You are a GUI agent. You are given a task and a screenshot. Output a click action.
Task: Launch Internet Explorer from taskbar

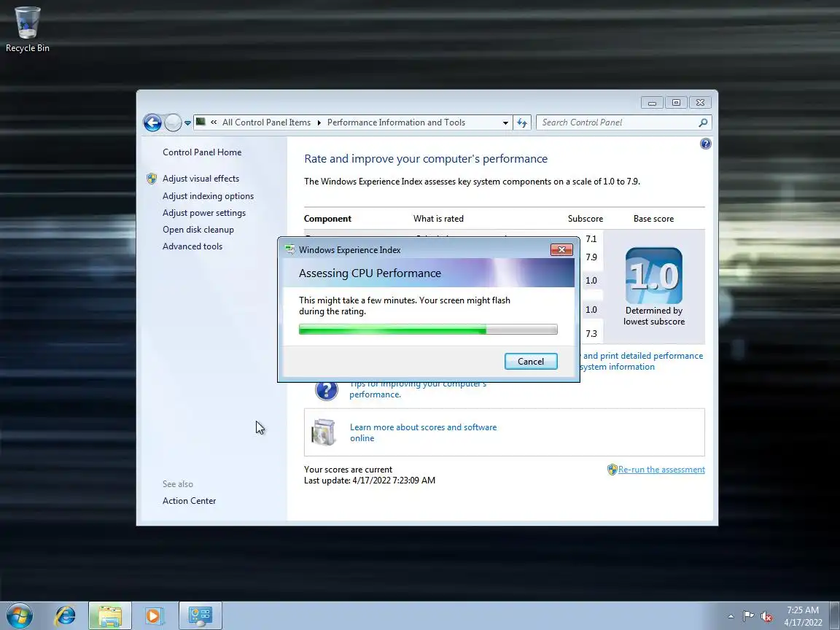[x=66, y=616]
